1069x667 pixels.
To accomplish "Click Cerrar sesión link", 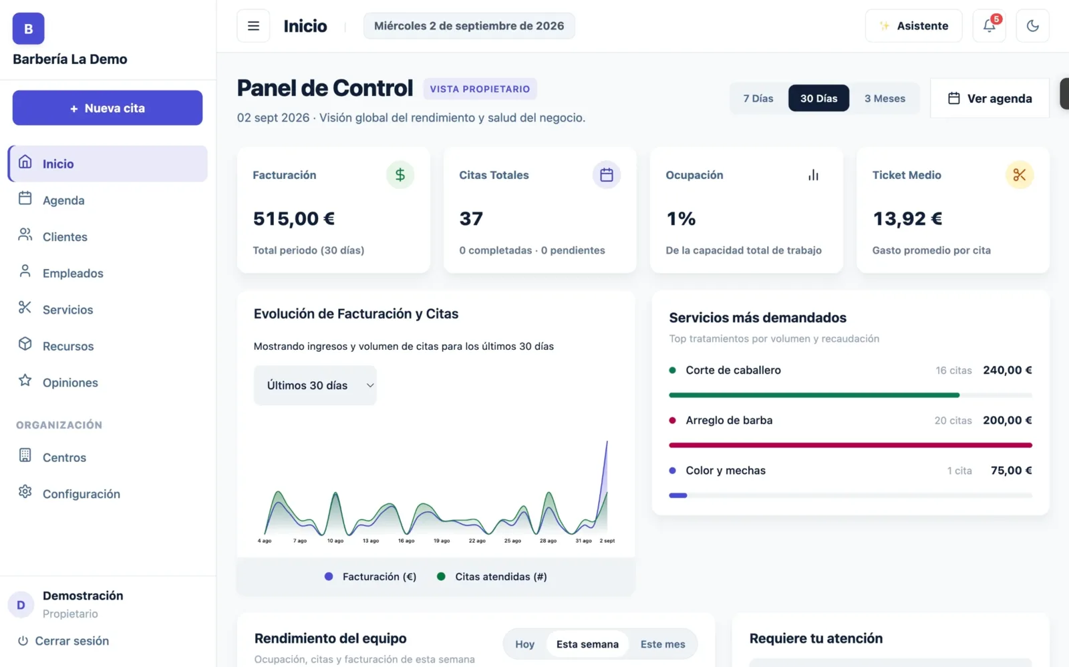I will [x=64, y=641].
